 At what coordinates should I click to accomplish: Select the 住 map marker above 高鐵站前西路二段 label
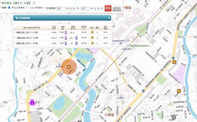(x=179, y=91)
